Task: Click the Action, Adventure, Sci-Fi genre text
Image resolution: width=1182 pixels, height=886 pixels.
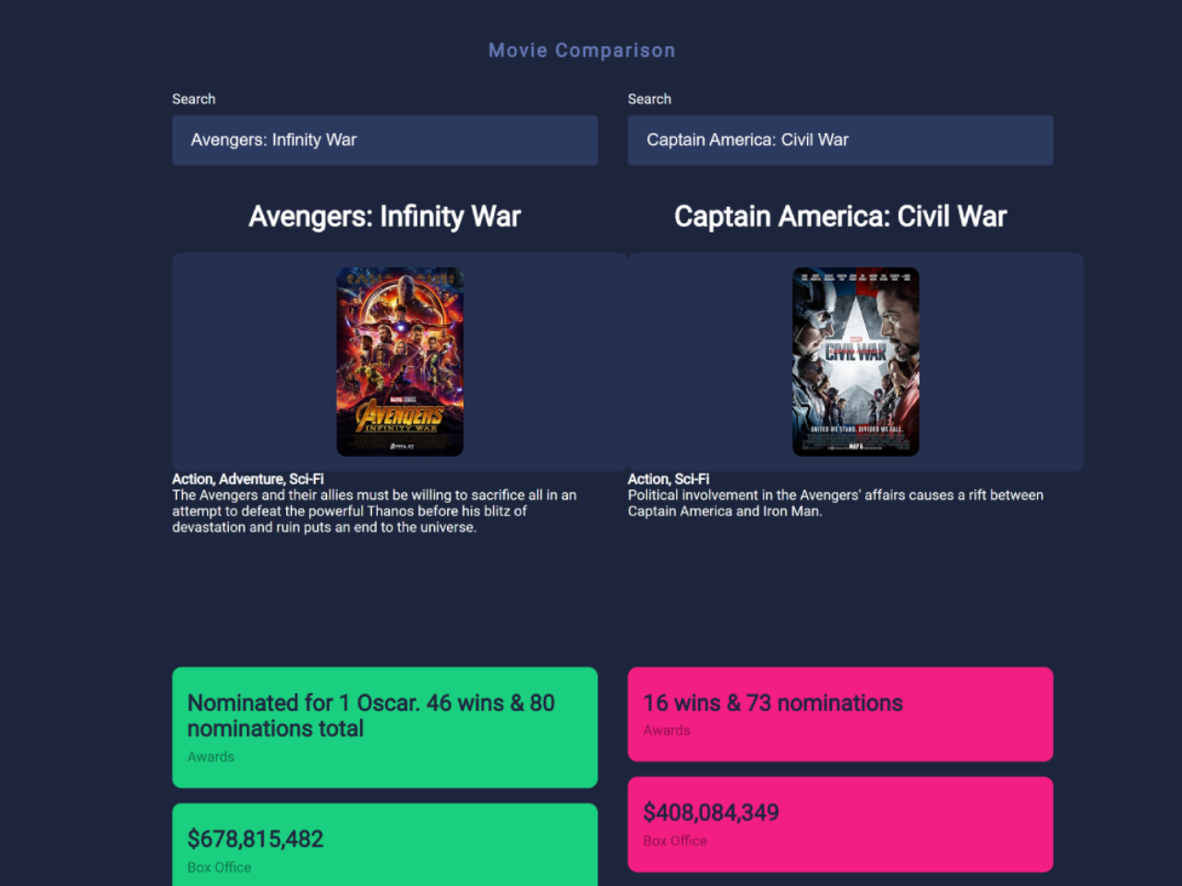Action: [x=247, y=479]
